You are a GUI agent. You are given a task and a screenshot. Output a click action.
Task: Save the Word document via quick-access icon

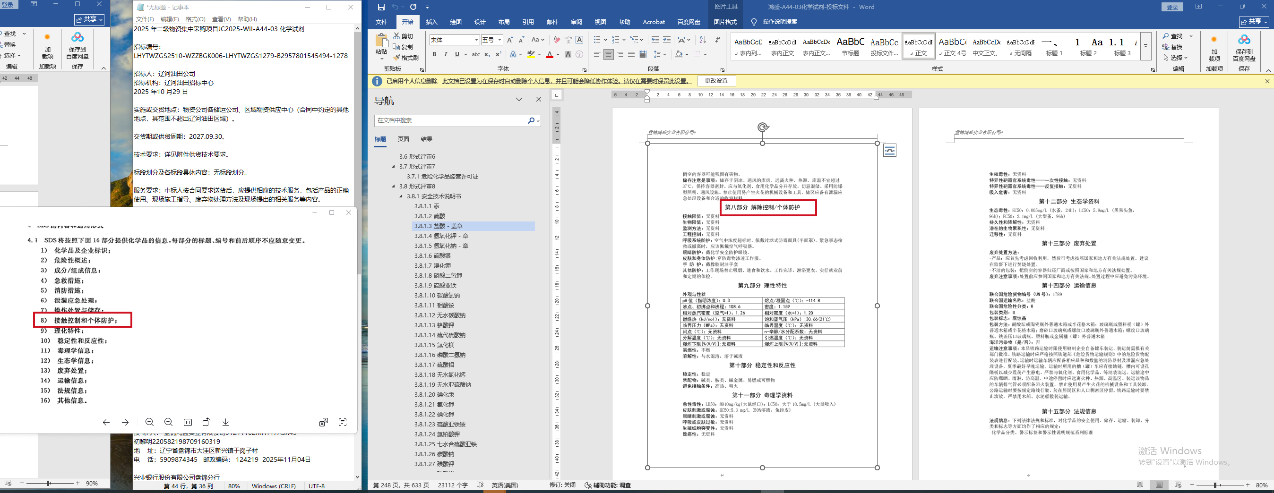[381, 7]
